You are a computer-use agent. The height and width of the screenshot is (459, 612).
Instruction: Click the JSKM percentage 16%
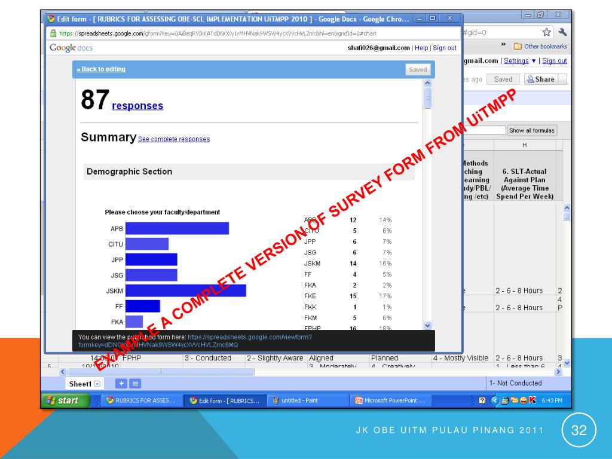pos(385,264)
